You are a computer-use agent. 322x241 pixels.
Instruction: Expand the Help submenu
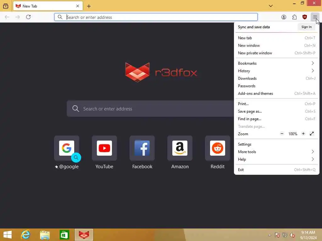click(277, 159)
